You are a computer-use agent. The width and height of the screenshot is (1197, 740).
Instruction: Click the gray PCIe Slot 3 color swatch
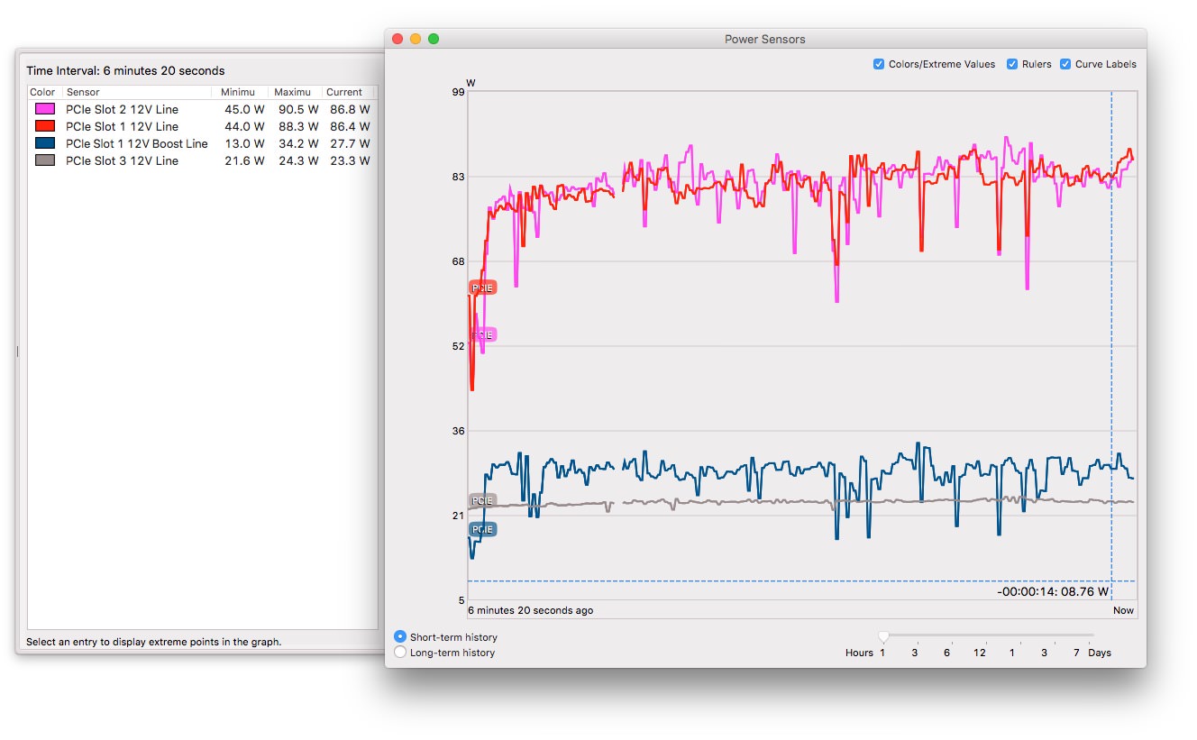point(44,160)
